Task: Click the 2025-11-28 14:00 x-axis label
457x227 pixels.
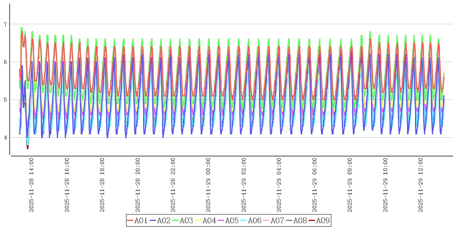Action: [31, 185]
